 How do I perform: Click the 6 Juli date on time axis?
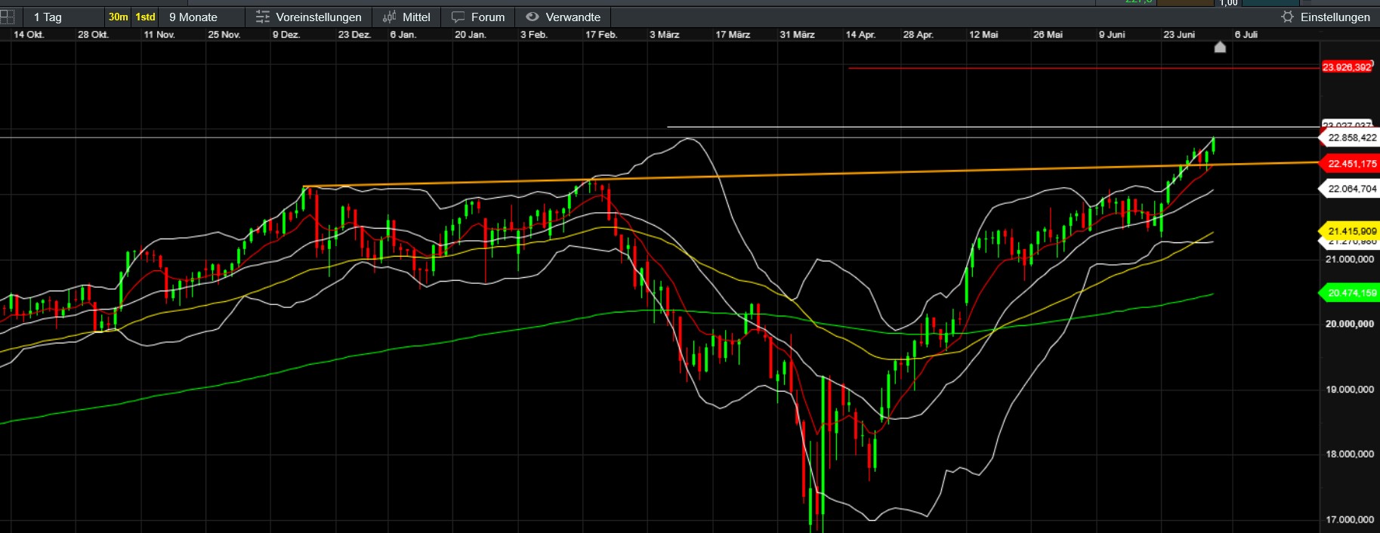(1246, 35)
